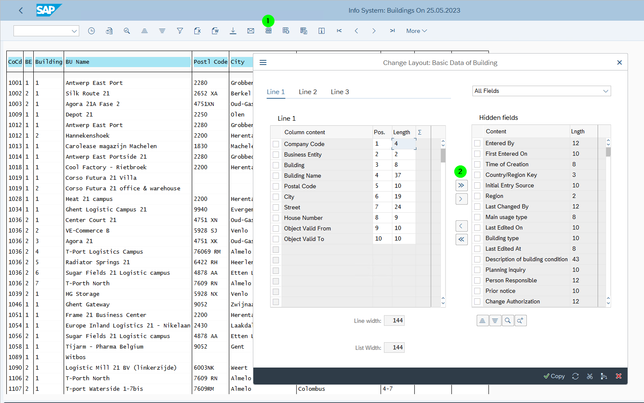Go to previous page arrow in toolbar

coord(357,31)
